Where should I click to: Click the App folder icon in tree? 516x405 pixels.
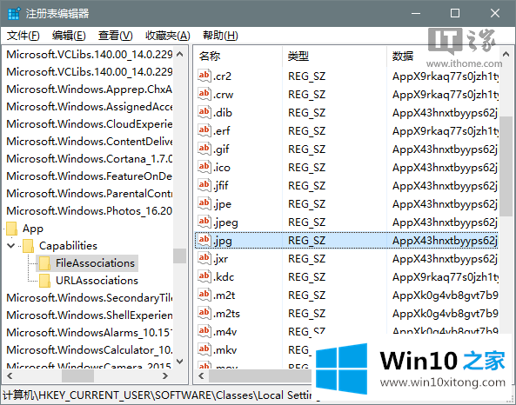[11, 229]
